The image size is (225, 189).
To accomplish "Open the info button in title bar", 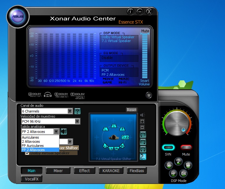I will coord(130,11).
